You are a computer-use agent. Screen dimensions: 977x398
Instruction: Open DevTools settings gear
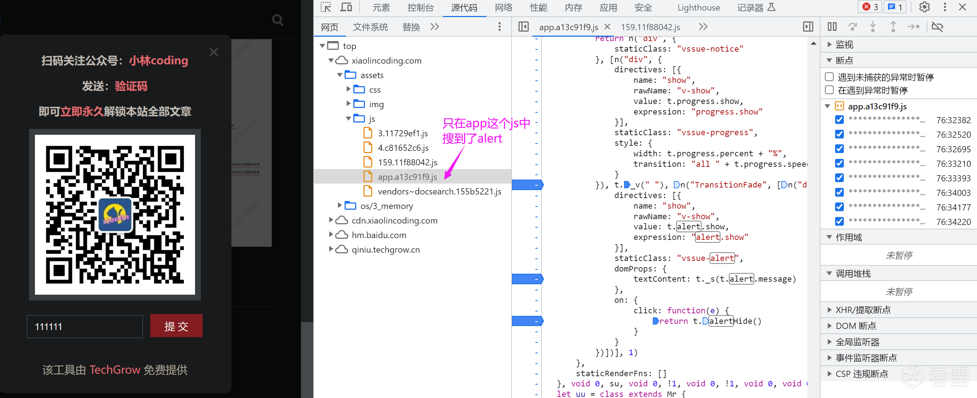924,7
